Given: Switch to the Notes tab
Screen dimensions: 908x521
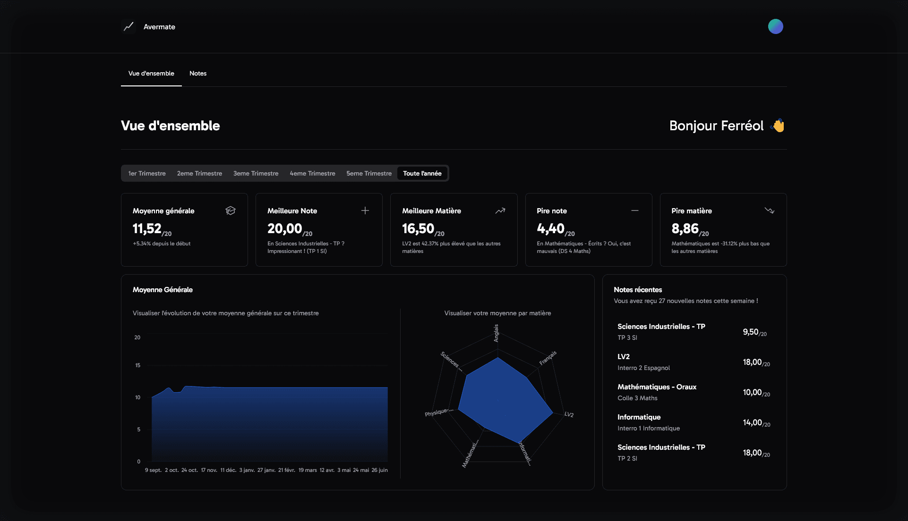Looking at the screenshot, I should [198, 74].
